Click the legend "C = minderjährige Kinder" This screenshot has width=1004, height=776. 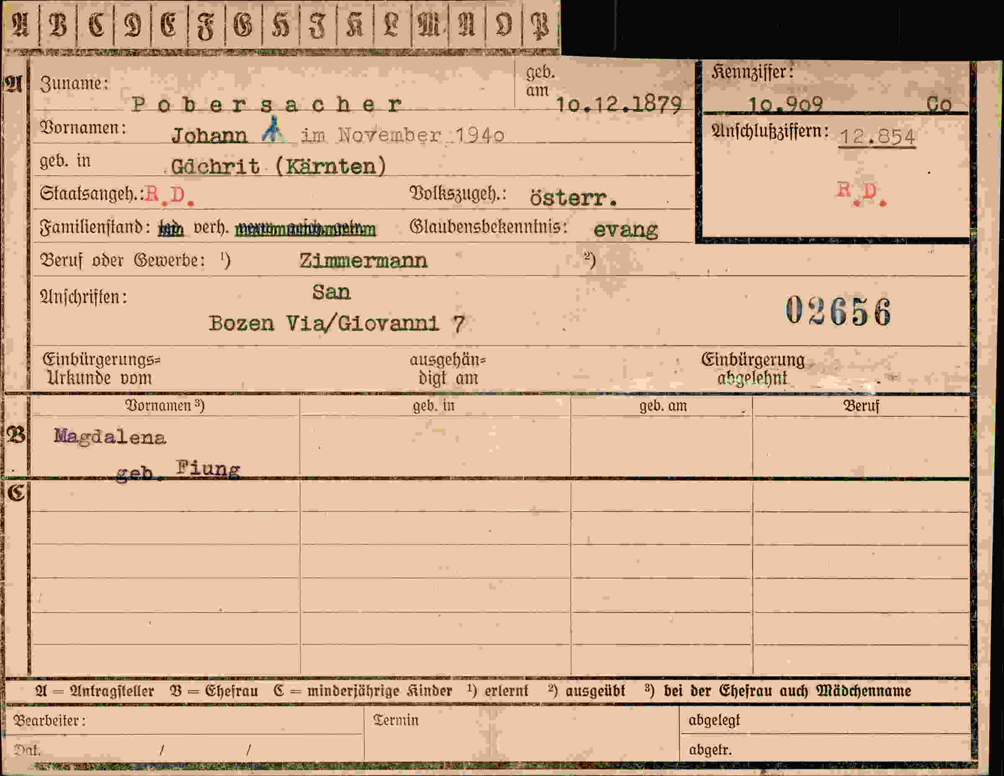(363, 691)
